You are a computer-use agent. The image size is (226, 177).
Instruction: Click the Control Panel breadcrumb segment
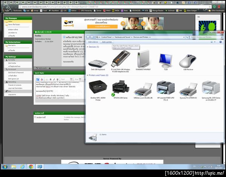(106, 37)
